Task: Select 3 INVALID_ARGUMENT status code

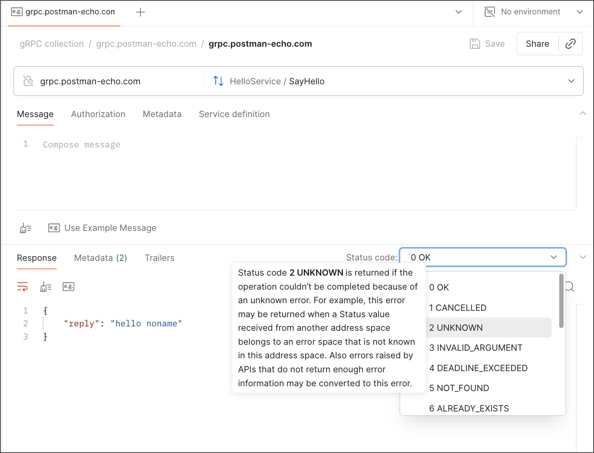Action: point(476,348)
